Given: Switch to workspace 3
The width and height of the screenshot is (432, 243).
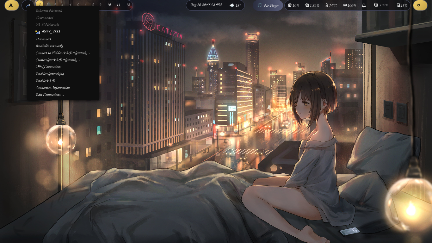Looking at the screenshot, I should (x=55, y=5).
